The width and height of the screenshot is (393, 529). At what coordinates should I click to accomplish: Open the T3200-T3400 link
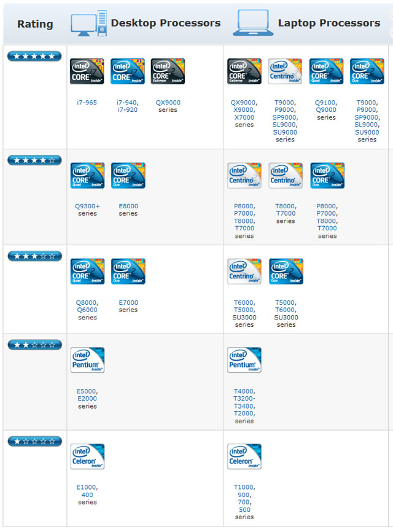[244, 402]
